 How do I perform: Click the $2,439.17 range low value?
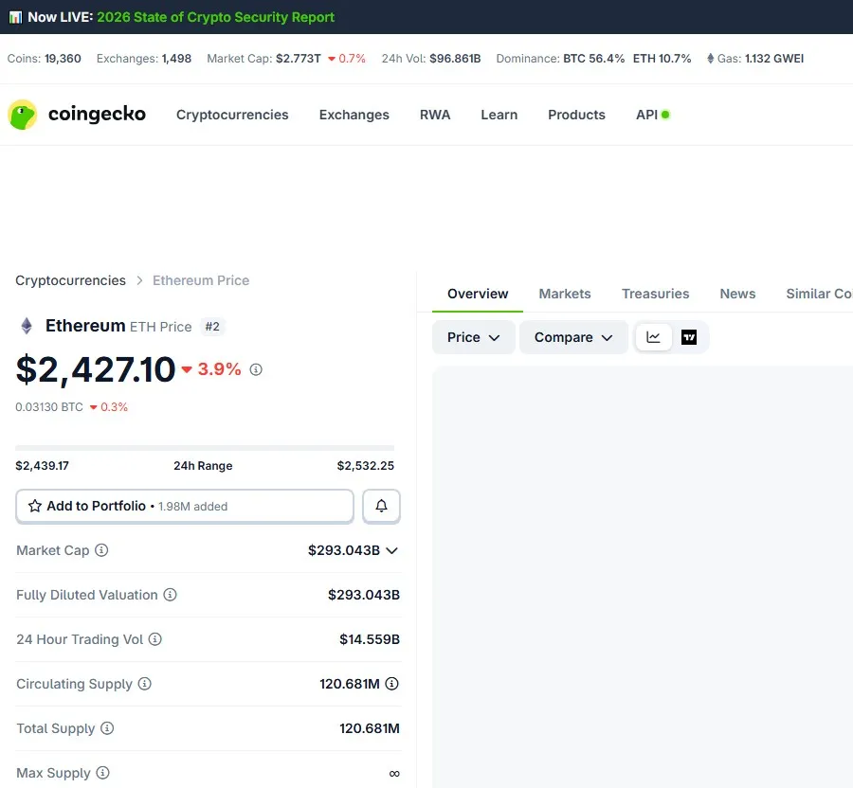tap(42, 466)
